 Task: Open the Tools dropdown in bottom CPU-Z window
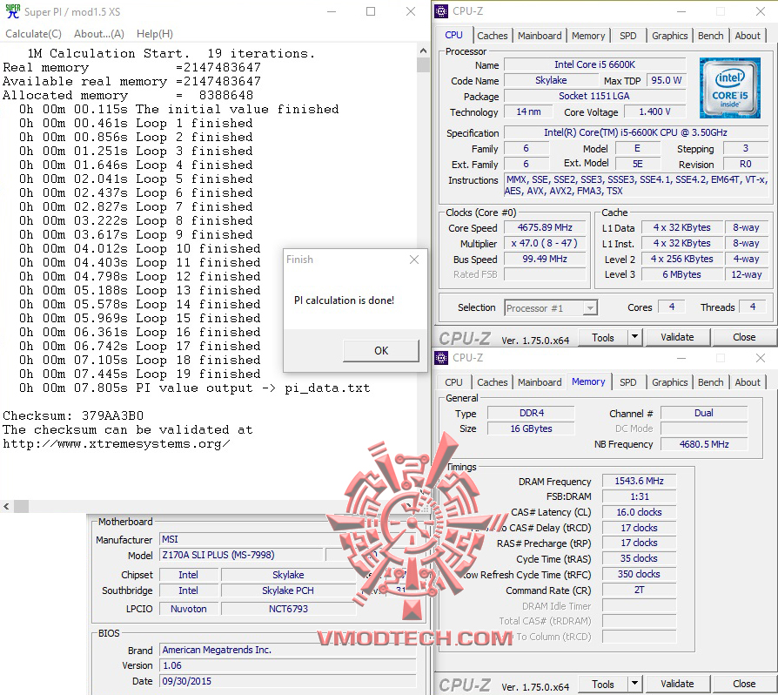610,684
